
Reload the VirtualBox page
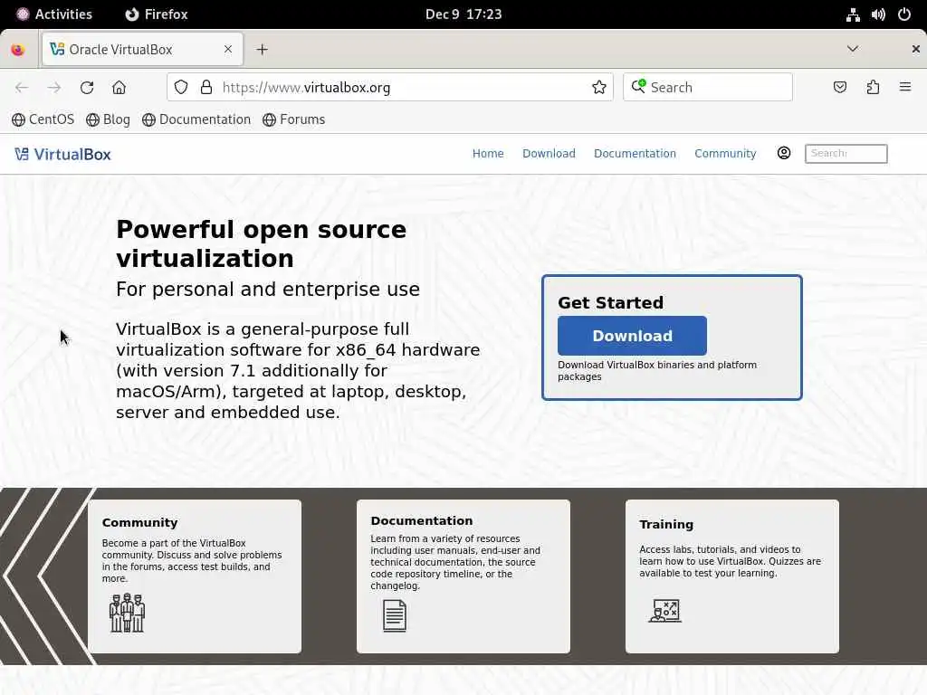(87, 88)
